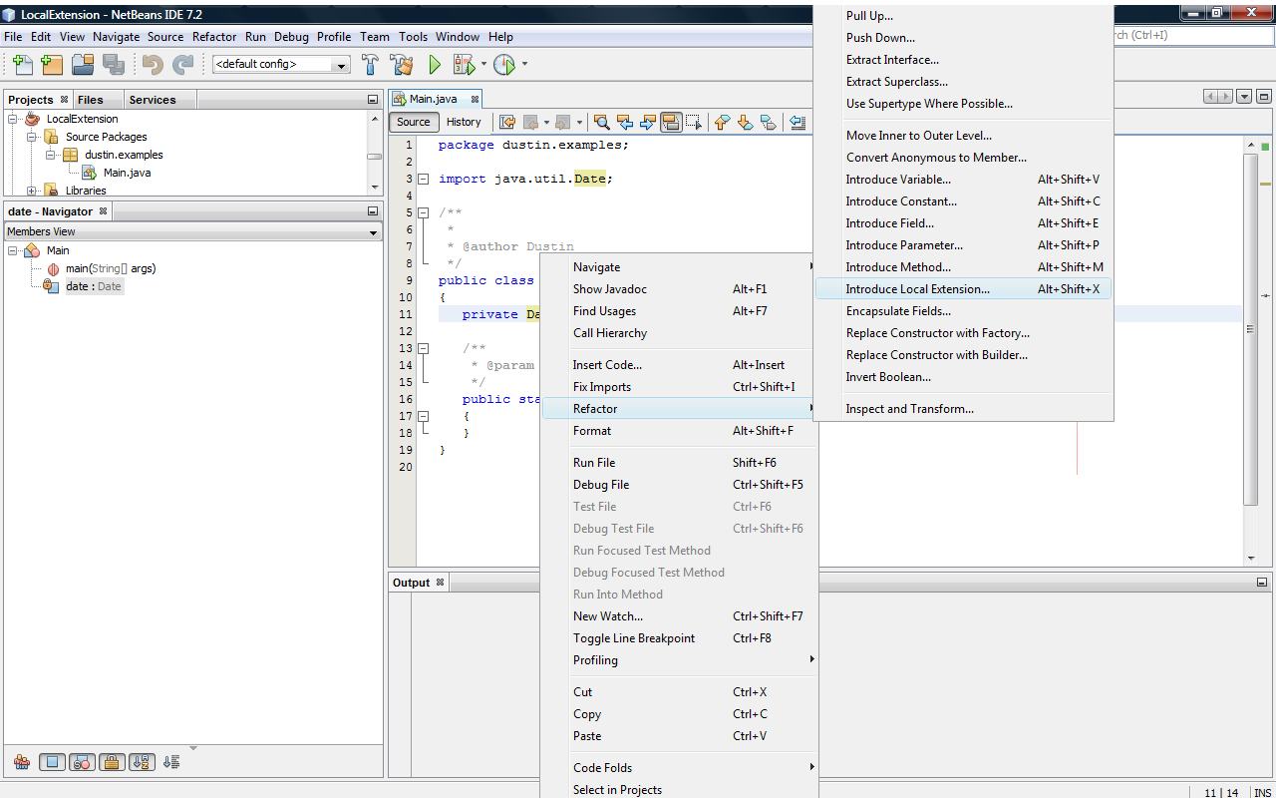Click the Profile Project clock icon
The image size is (1276, 798).
tap(504, 65)
